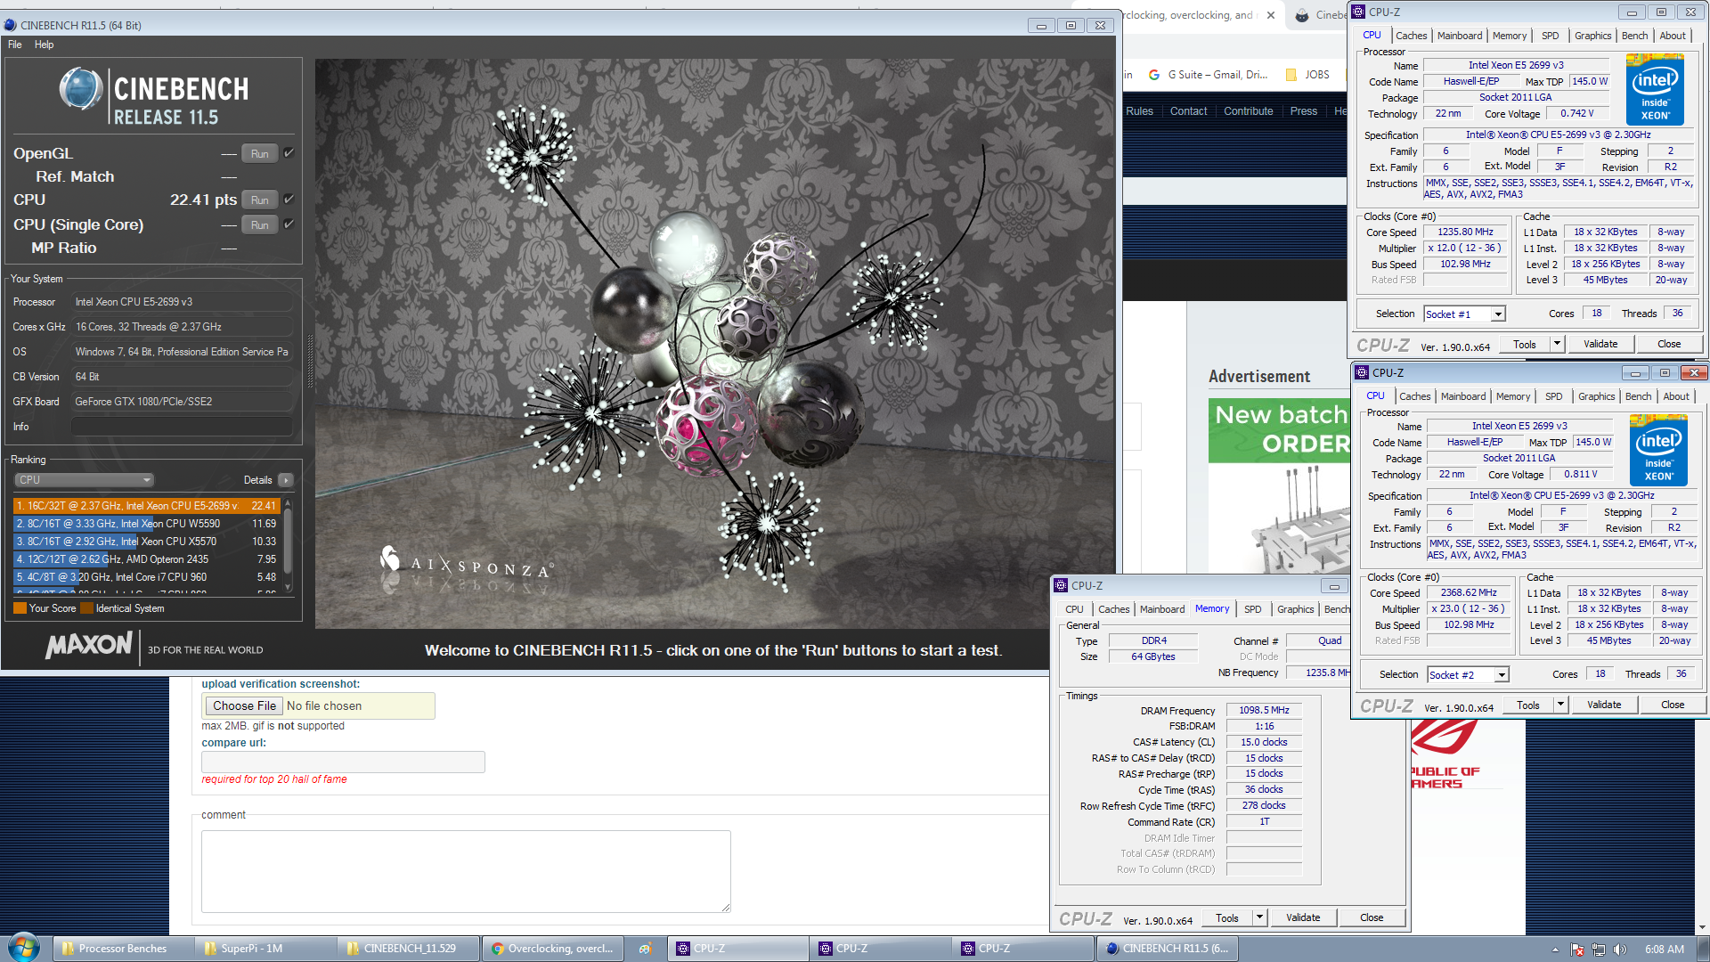Open the File menu in Cinebench
Viewport: 1710px width, 962px height.
point(14,45)
